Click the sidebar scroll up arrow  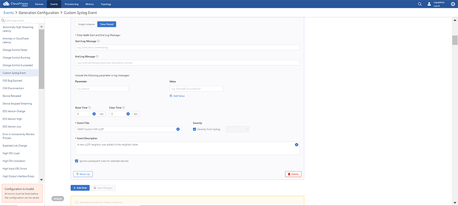click(x=41, y=27)
